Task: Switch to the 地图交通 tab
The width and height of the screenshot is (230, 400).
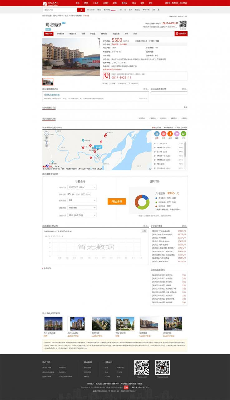Action: 116,34
